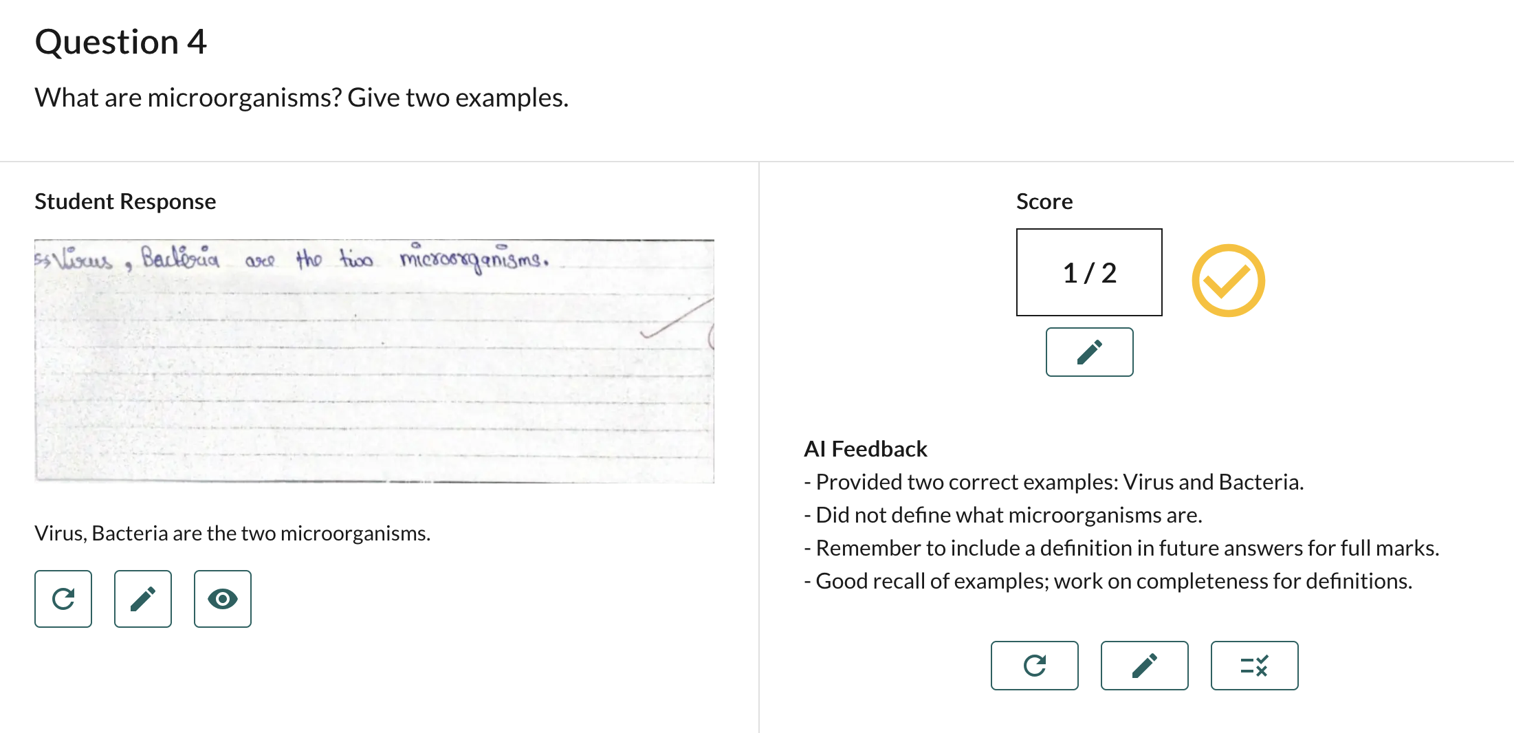Regenerate the AI Feedback
Image resolution: width=1514 pixels, height=733 pixels.
click(1035, 665)
